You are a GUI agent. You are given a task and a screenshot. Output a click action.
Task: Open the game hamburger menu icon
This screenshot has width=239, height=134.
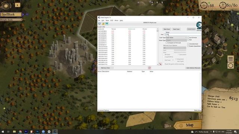230,58
